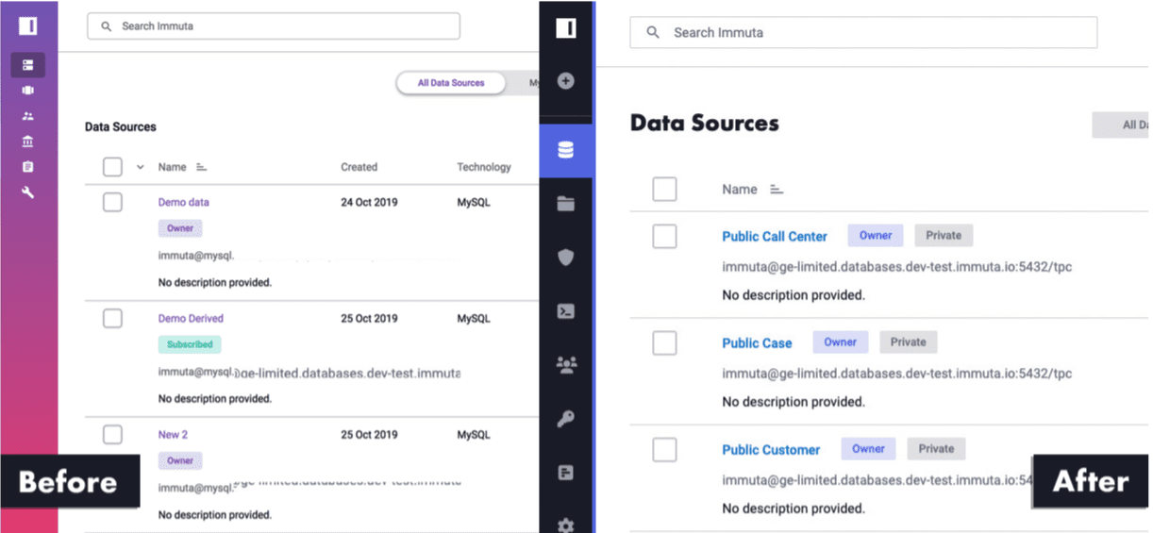Click the plus add icon in After sidebar
The image size is (1153, 533).
click(x=566, y=81)
